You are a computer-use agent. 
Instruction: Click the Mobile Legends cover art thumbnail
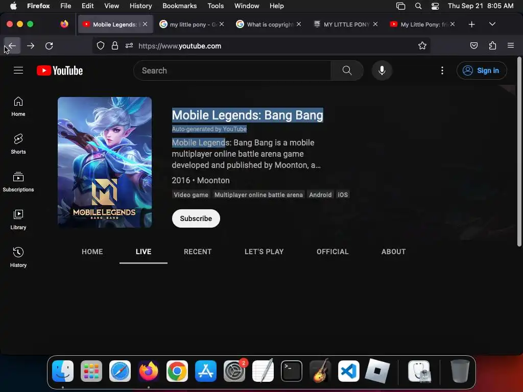click(105, 162)
